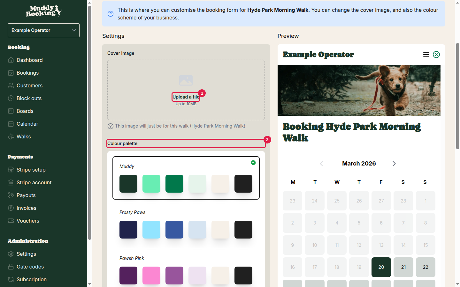Open the Subscription menu entry

(x=31, y=279)
